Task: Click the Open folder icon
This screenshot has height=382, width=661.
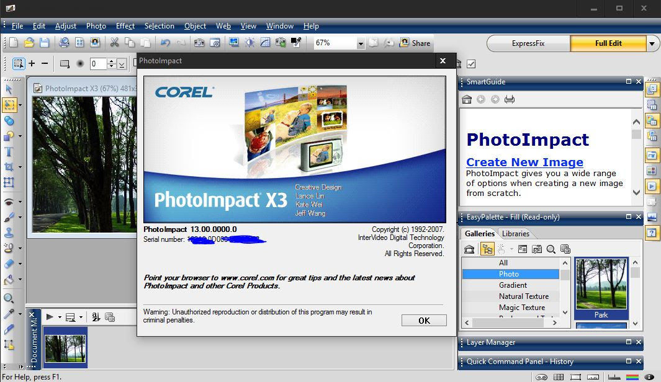Action: click(29, 43)
